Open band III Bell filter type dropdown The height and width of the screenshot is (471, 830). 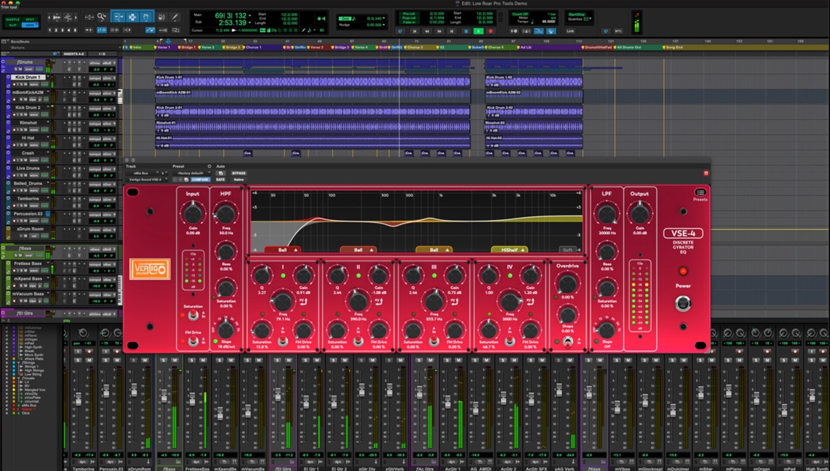pos(434,250)
